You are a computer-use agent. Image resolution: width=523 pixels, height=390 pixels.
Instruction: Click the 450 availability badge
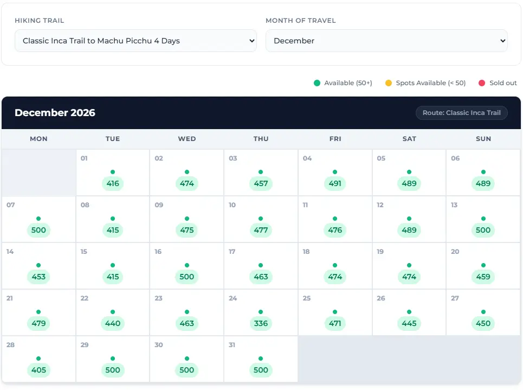[x=483, y=323]
